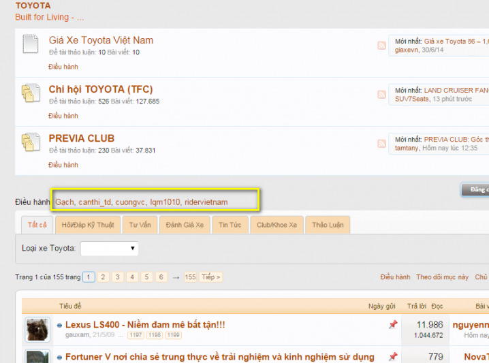Image resolution: width=489 pixels, height=363 pixels.
Task: Go to pagination page 6
Action: (161, 277)
